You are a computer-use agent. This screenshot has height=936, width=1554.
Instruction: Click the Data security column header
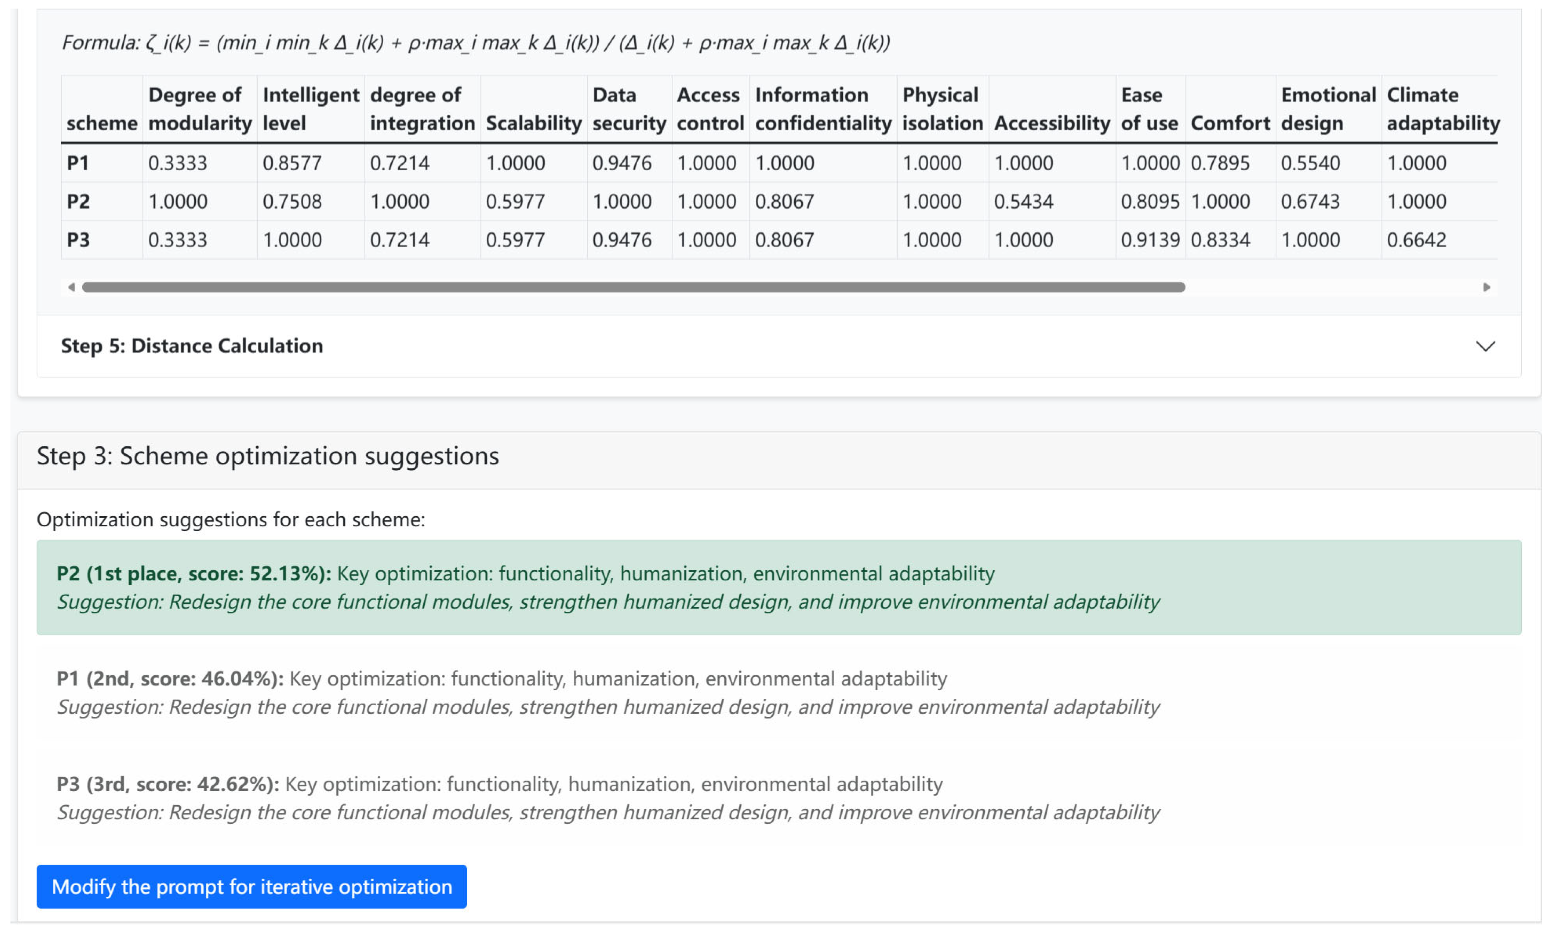(x=629, y=108)
